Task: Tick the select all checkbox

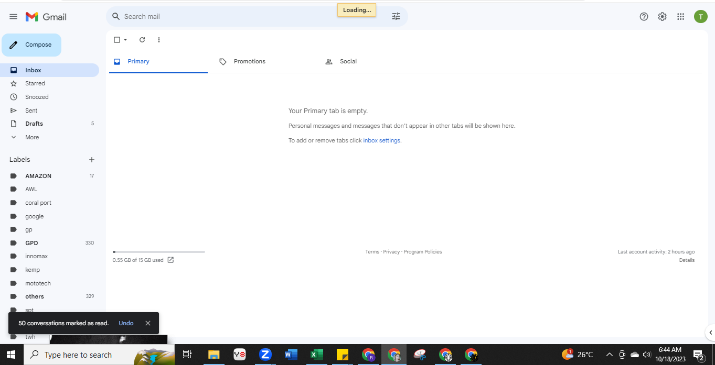Action: coord(117,40)
